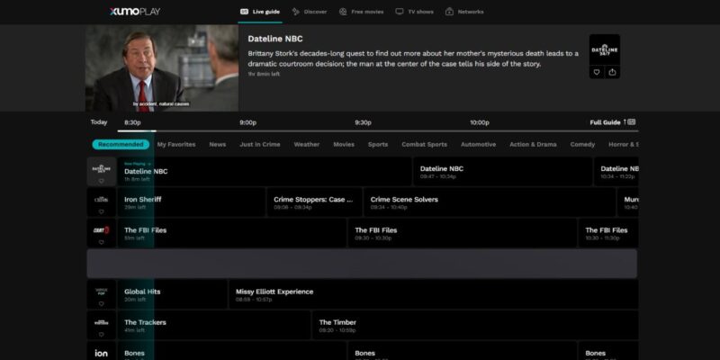Select The Trackers program
The width and height of the screenshot is (720, 360).
(214, 325)
